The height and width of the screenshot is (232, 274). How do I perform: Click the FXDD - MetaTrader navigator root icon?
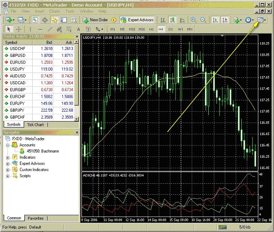[x=8, y=139]
